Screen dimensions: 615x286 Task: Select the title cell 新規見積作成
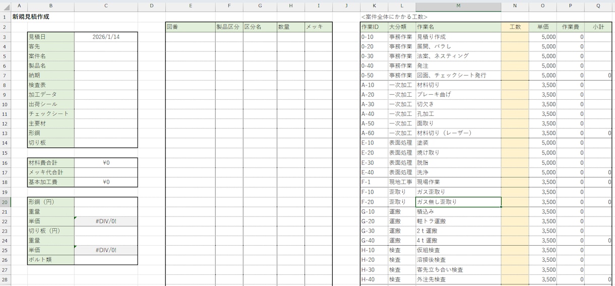click(x=31, y=17)
